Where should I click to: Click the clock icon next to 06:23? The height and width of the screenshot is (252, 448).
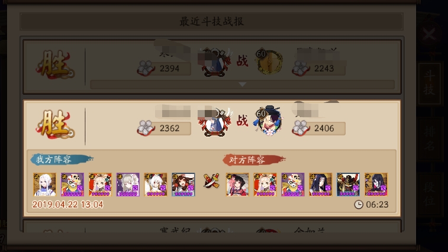coord(359,204)
